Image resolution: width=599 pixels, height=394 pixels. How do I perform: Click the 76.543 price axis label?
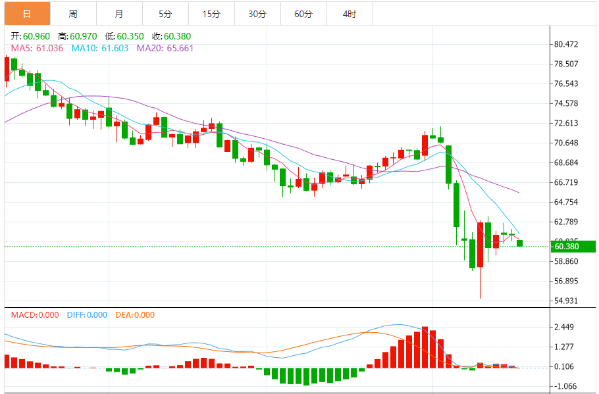click(566, 84)
